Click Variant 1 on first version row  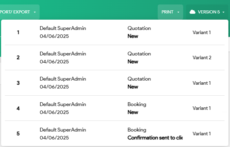tap(201, 32)
